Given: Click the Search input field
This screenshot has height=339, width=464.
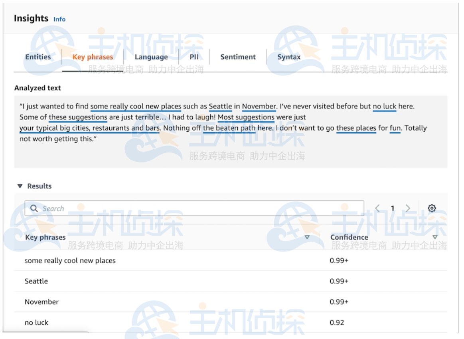Looking at the screenshot, I should 194,208.
